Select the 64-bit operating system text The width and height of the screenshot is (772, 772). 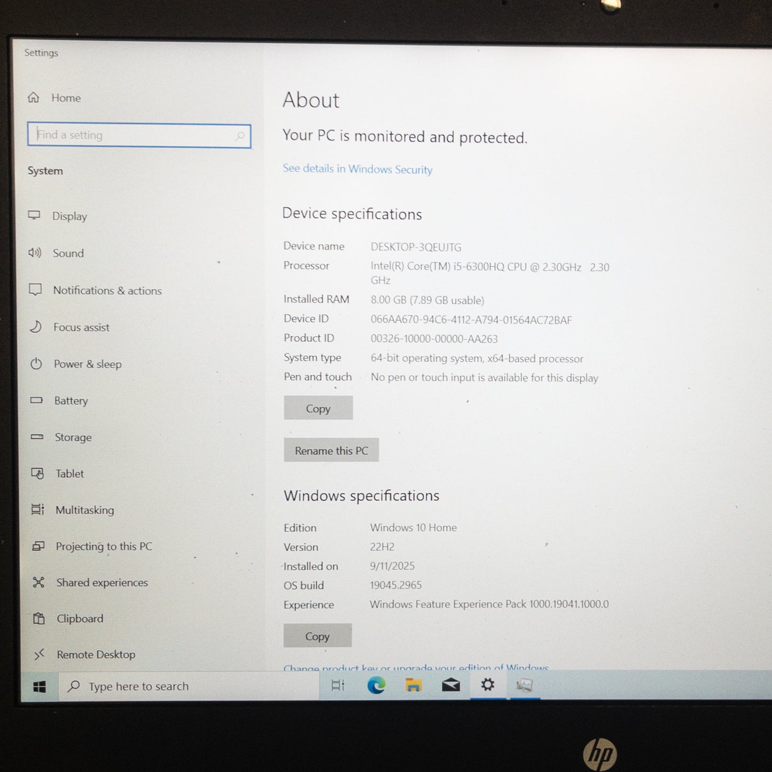click(477, 358)
